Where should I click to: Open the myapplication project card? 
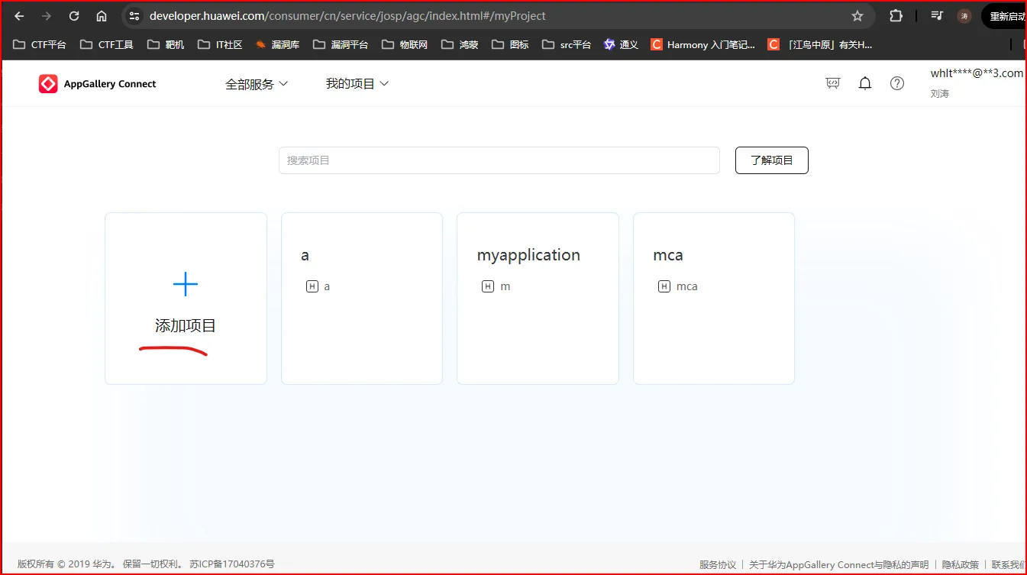(538, 299)
